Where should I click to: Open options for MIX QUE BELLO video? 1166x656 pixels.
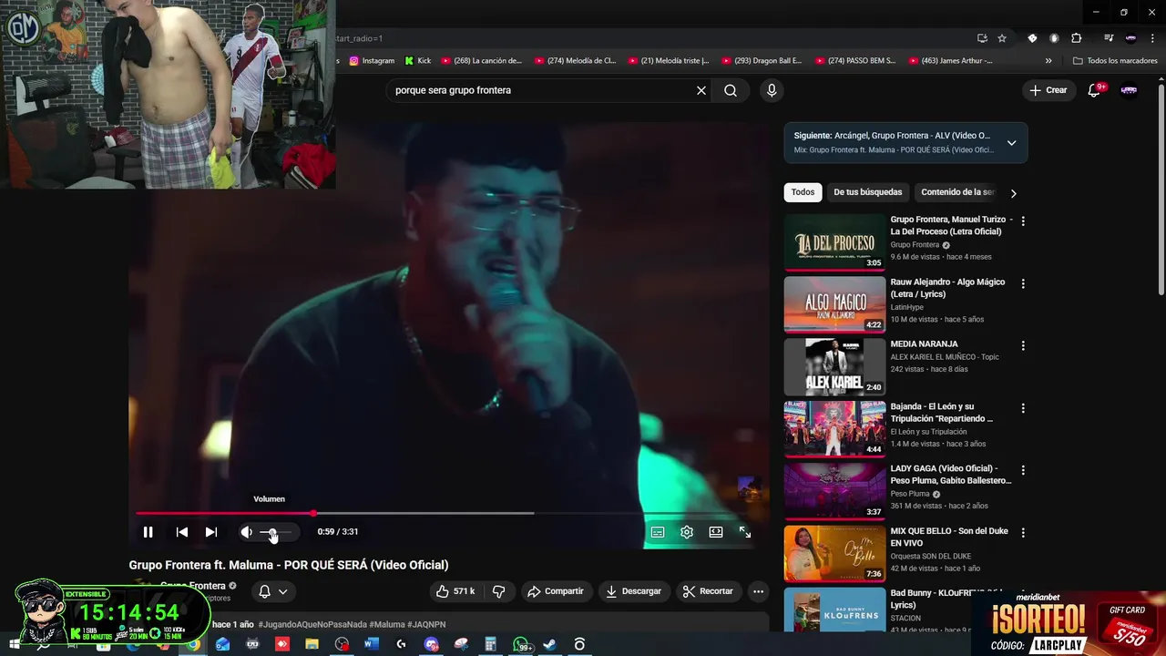(x=1023, y=532)
